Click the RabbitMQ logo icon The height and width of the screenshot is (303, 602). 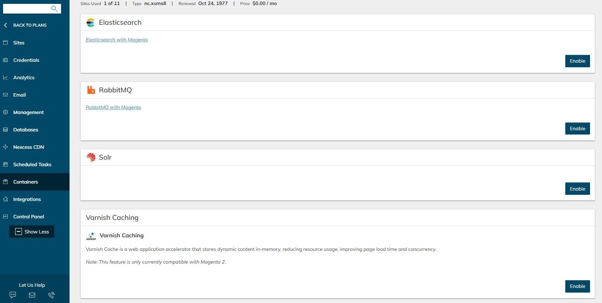click(x=91, y=90)
